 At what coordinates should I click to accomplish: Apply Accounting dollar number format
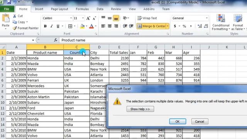point(175,26)
